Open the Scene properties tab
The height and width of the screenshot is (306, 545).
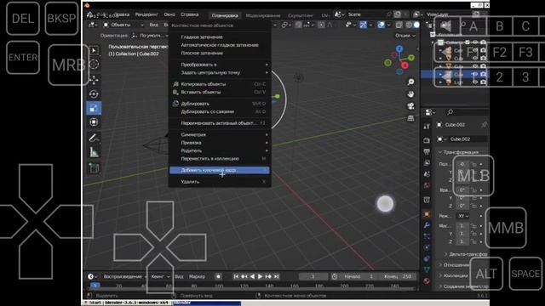pos(427,174)
